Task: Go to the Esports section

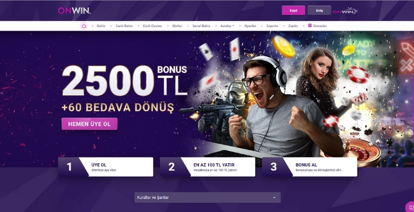Action: click(x=272, y=26)
